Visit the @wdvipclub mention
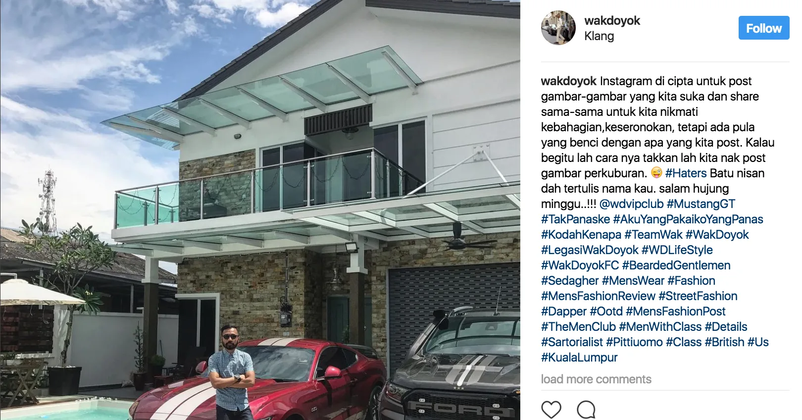Image resolution: width=802 pixels, height=420 pixels. [x=631, y=204]
